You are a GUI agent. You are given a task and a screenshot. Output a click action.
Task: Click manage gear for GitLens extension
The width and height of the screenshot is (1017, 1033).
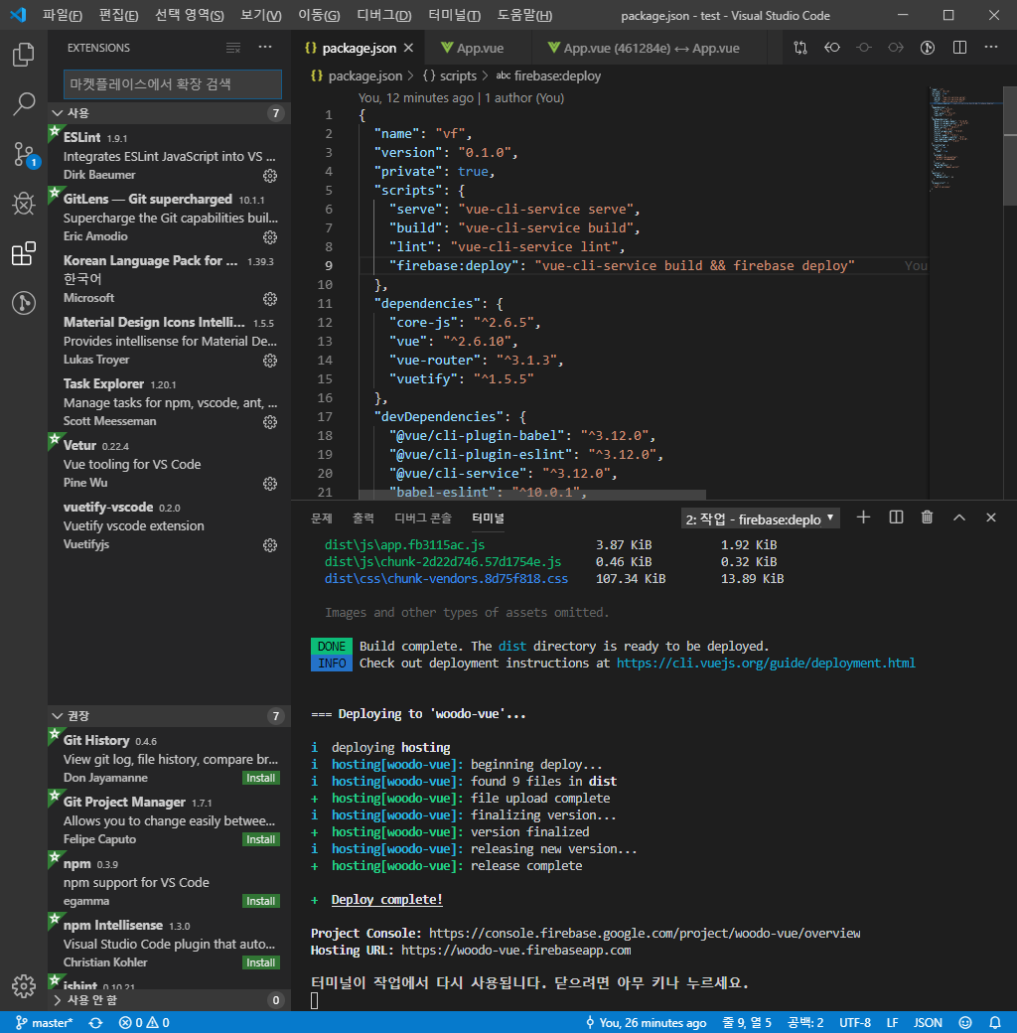(x=270, y=237)
